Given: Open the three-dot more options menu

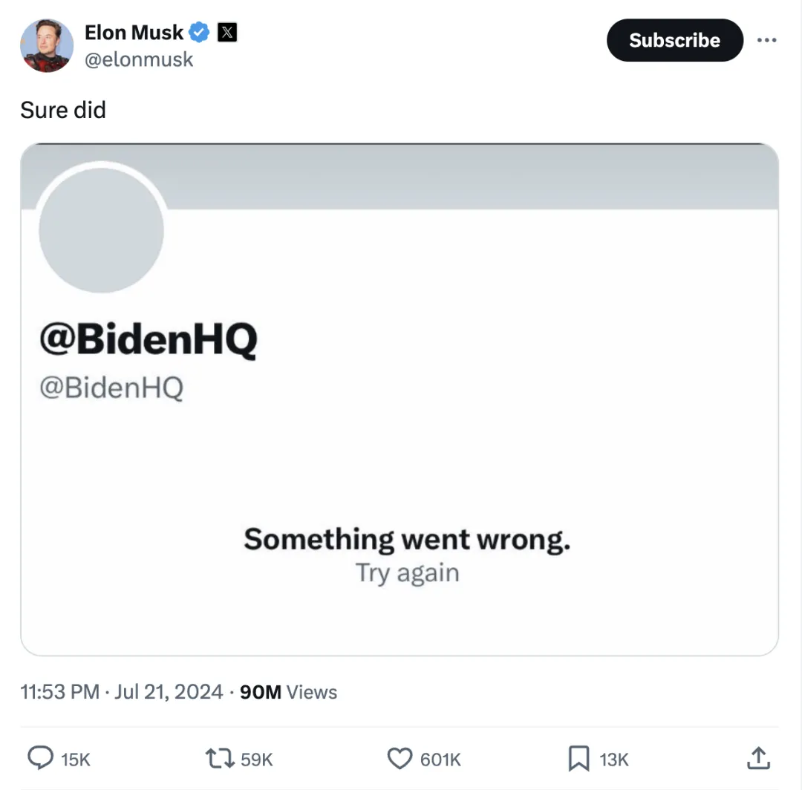Looking at the screenshot, I should 766,40.
